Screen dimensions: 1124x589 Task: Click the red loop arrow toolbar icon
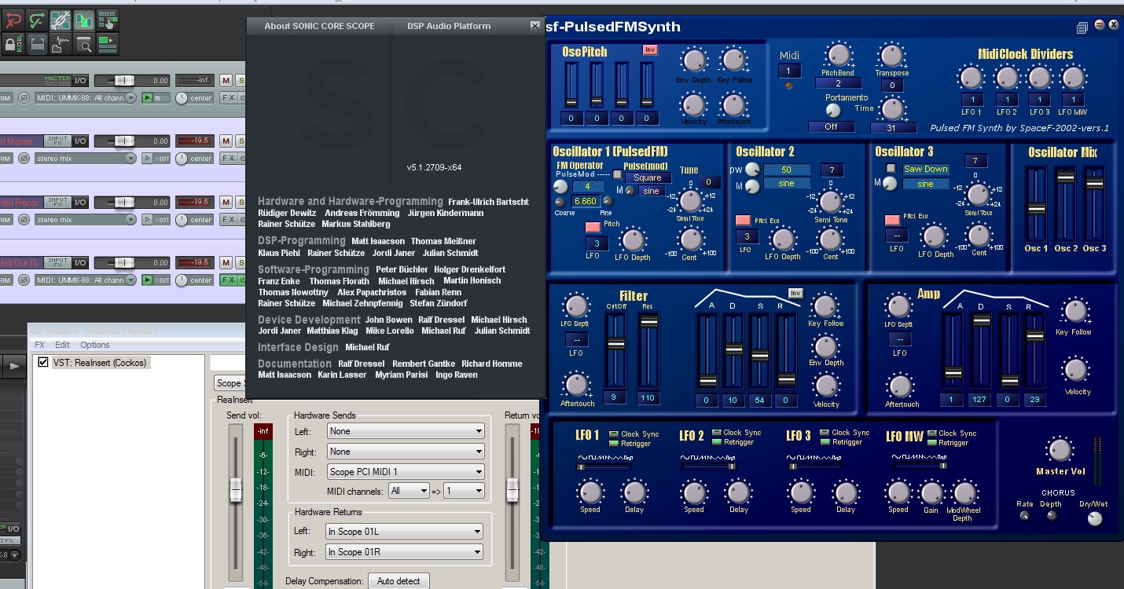coord(13,20)
